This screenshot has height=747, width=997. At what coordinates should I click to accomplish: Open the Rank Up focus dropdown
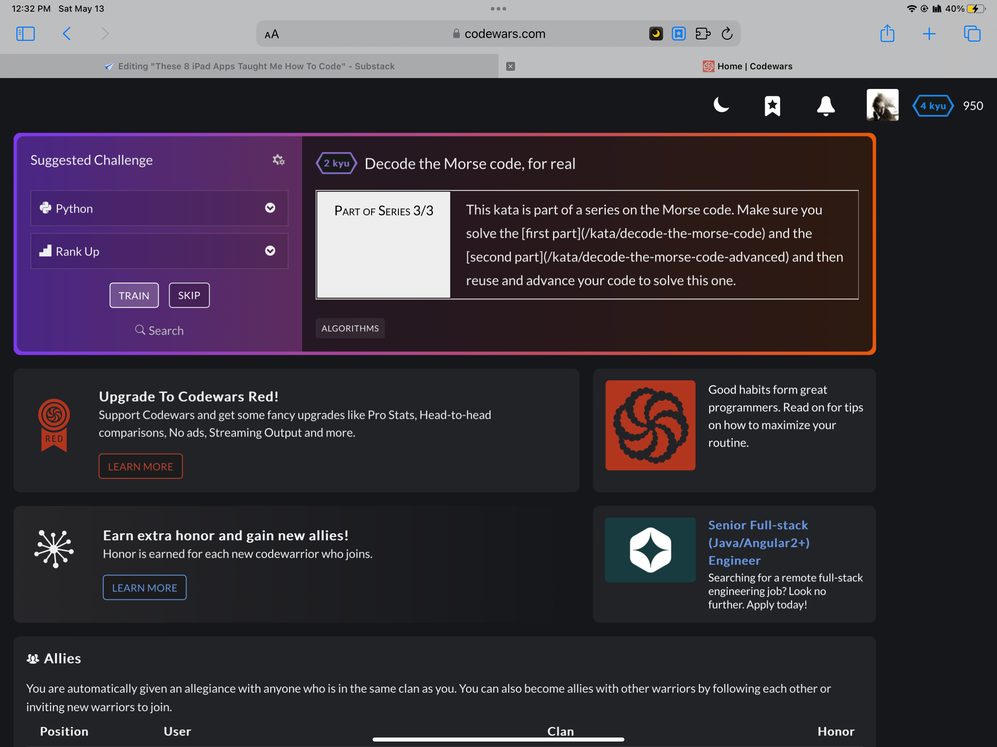159,251
